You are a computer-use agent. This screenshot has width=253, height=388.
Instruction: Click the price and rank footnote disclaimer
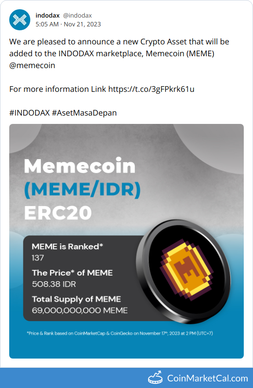click(120, 334)
